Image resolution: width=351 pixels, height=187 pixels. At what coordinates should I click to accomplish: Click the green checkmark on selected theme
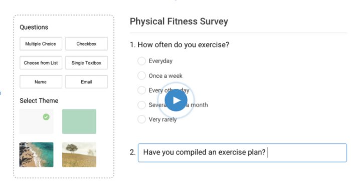pyautogui.click(x=46, y=117)
